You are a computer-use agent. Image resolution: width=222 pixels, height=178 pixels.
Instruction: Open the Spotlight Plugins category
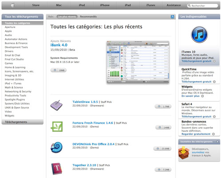(x=15, y=100)
